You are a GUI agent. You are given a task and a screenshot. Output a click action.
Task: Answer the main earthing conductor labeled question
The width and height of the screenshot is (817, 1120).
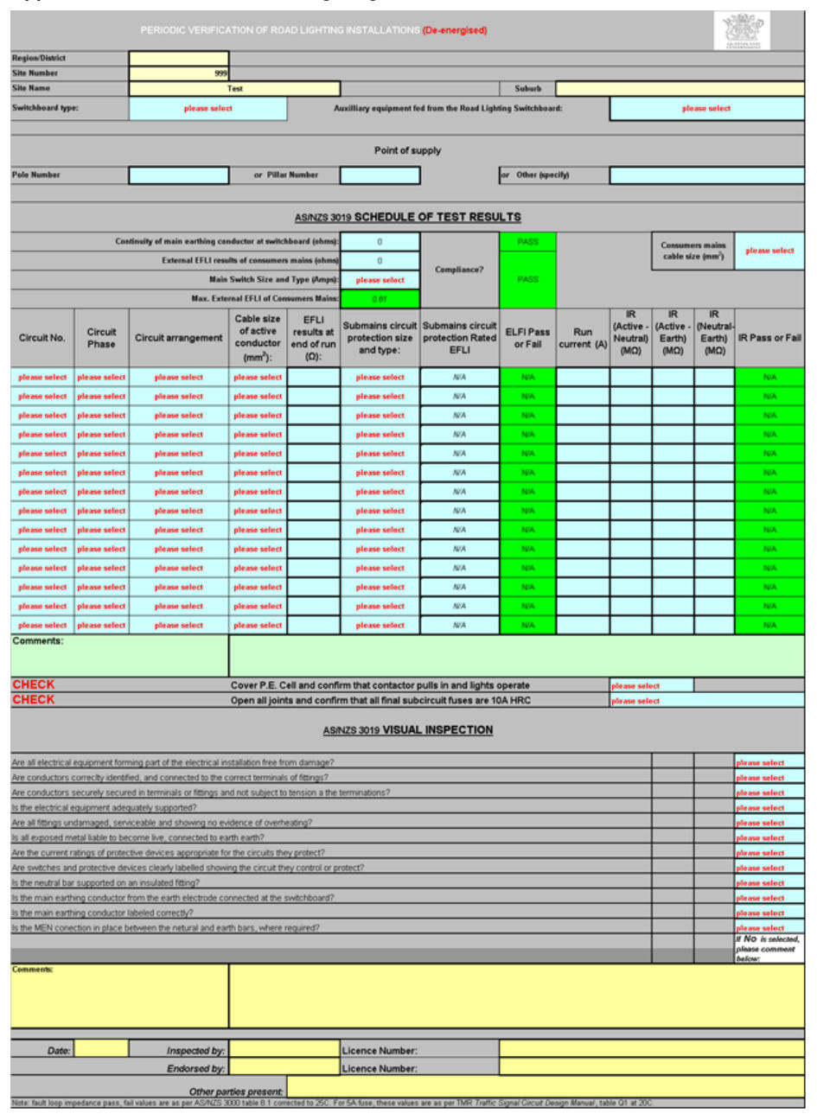pyautogui.click(x=769, y=913)
